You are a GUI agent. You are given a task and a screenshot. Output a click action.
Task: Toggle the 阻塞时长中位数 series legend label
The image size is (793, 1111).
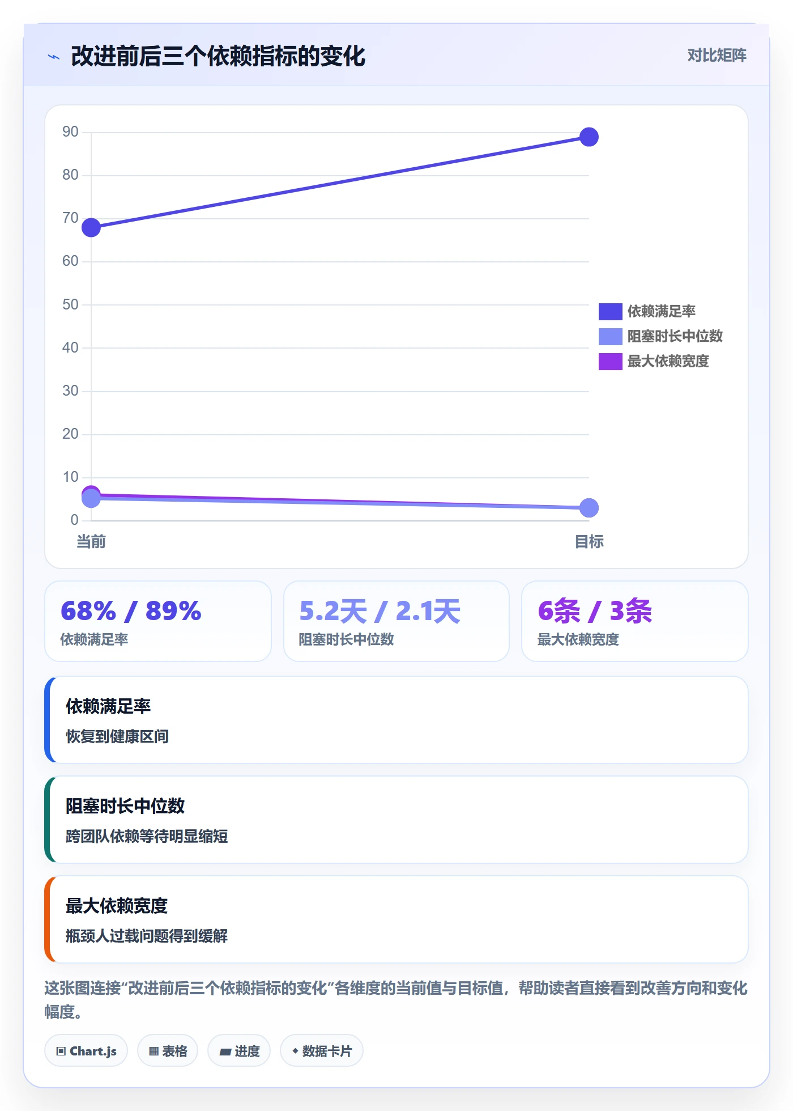675,336
